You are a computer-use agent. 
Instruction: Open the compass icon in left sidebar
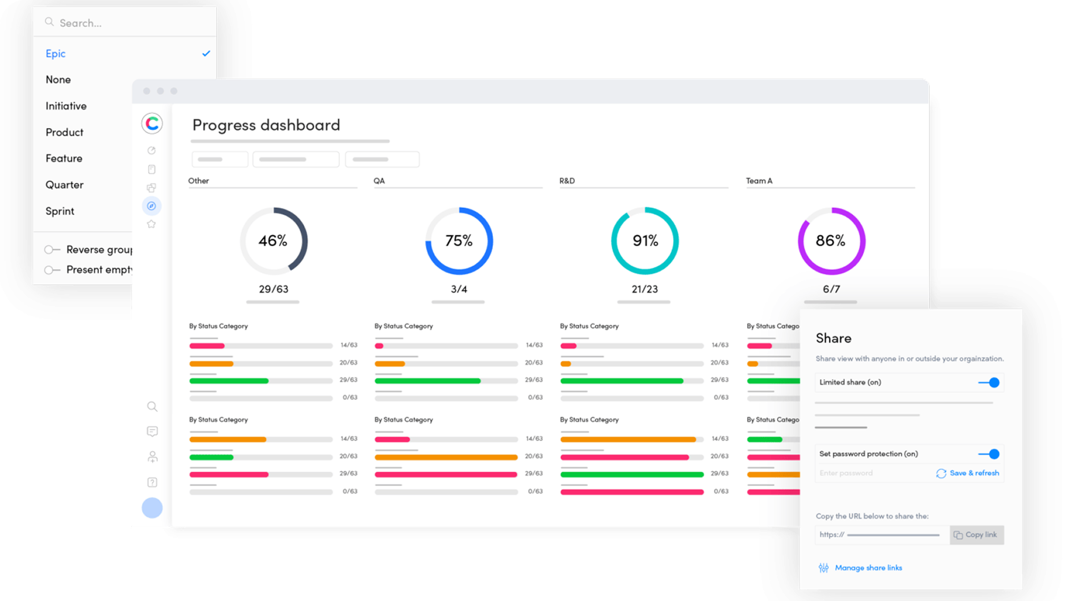click(x=151, y=206)
